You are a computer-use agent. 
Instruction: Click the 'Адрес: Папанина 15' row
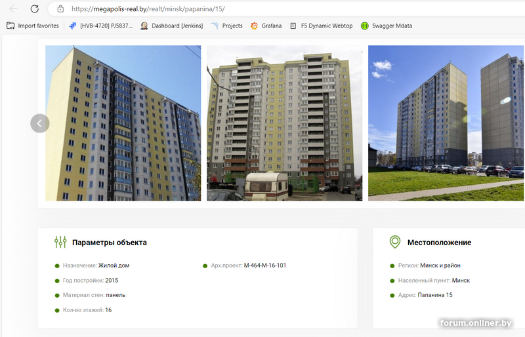tap(421, 295)
